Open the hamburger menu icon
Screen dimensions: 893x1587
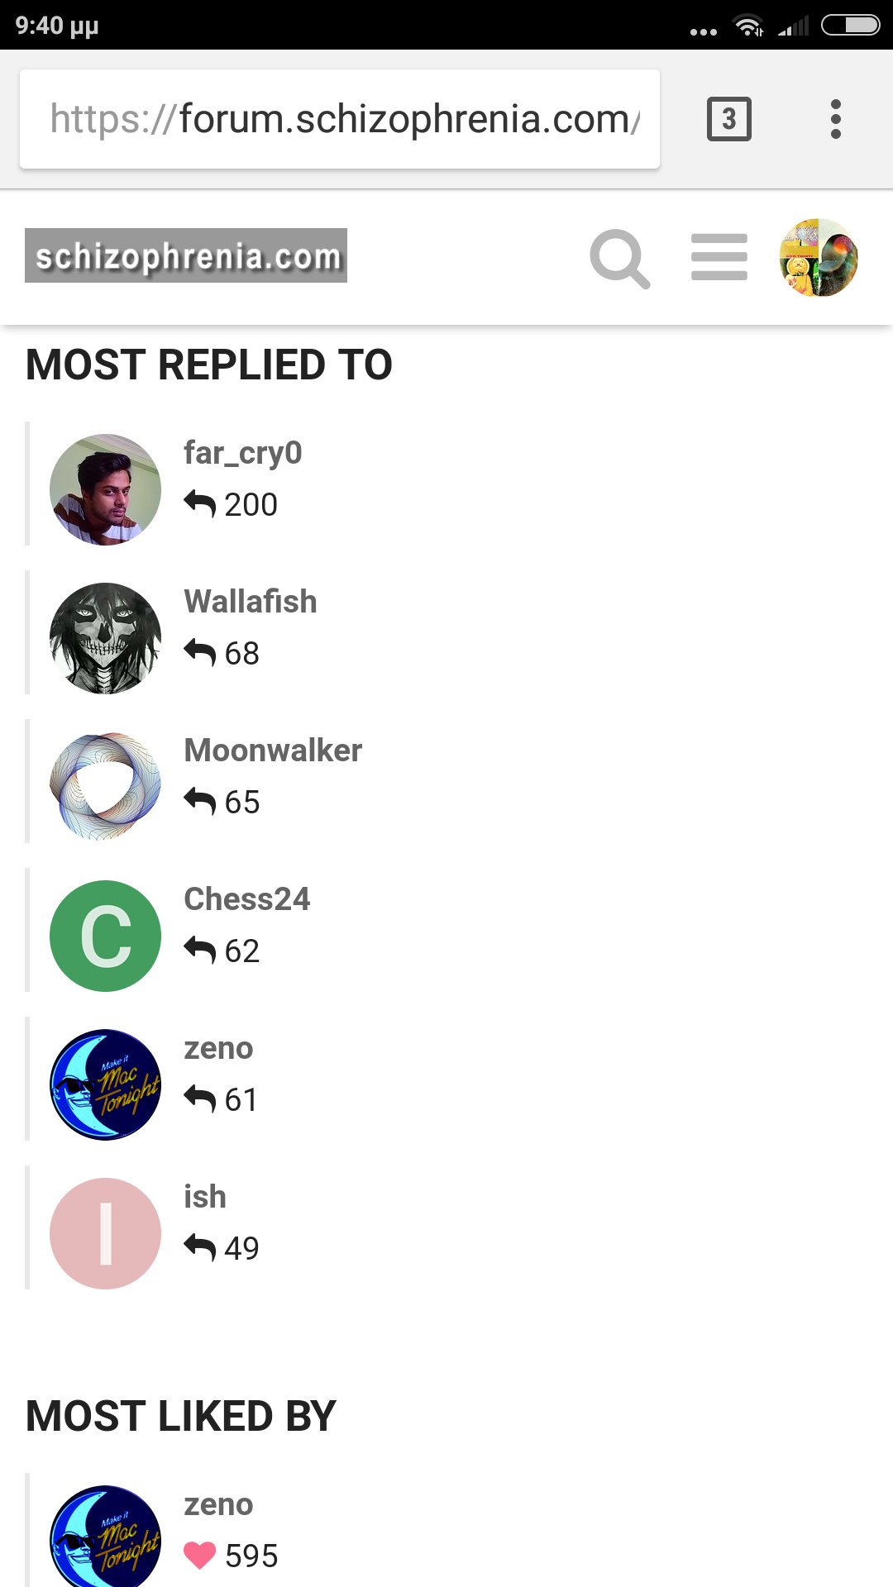pos(719,257)
